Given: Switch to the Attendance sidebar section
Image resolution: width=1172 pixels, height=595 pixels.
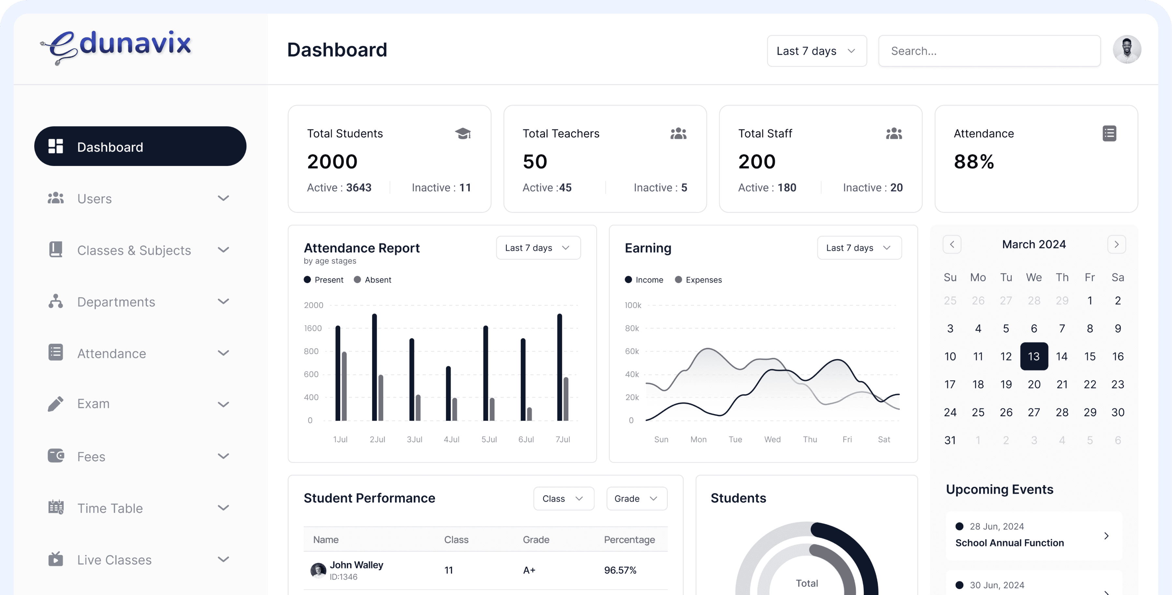Looking at the screenshot, I should tap(111, 353).
